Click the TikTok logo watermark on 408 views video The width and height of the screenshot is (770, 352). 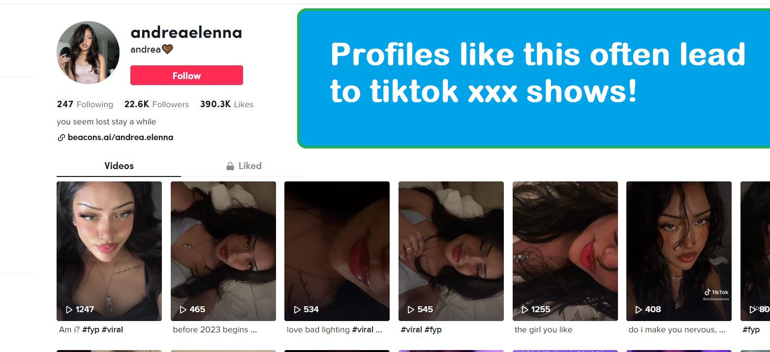(x=716, y=292)
